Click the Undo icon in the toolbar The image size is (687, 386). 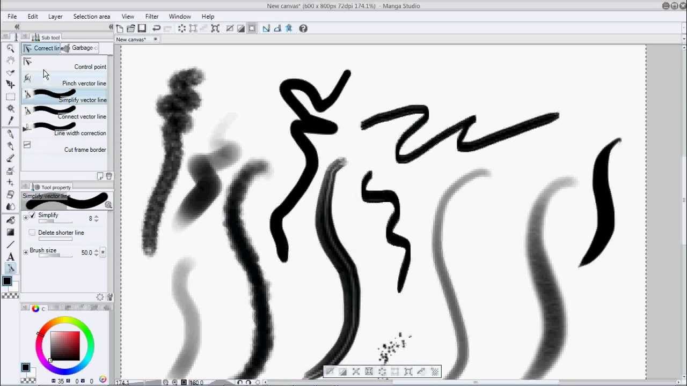[156, 28]
